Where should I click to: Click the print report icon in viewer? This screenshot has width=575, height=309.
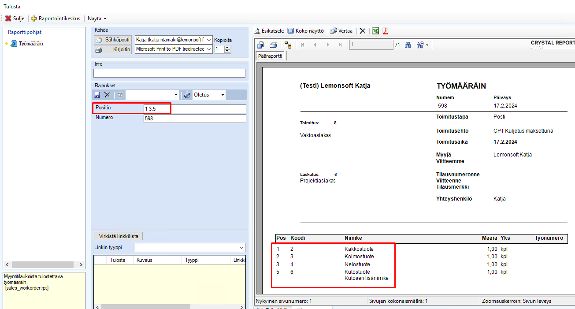[x=273, y=45]
